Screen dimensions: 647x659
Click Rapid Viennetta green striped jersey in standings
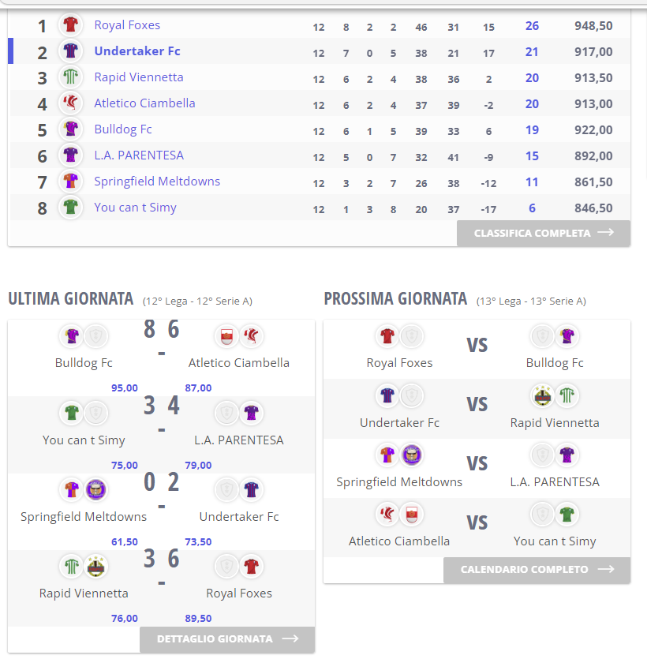[70, 77]
